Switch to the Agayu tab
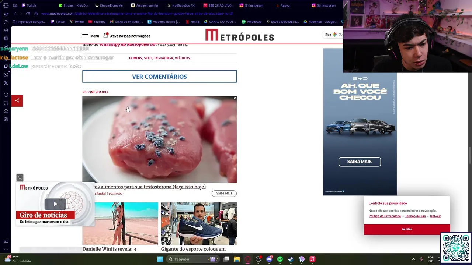Image resolution: width=472 pixels, height=265 pixels. point(283,6)
